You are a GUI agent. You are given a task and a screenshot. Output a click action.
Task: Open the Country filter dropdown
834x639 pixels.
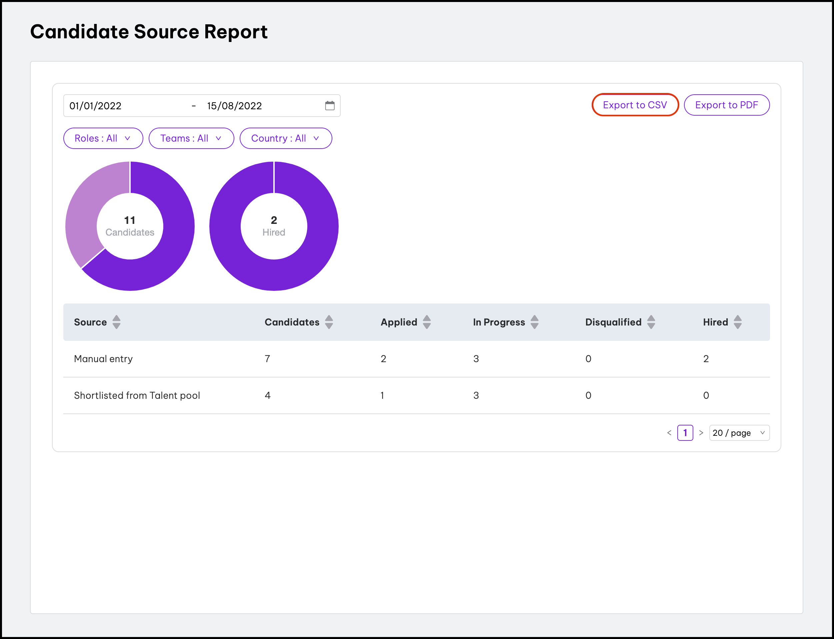[x=285, y=139]
